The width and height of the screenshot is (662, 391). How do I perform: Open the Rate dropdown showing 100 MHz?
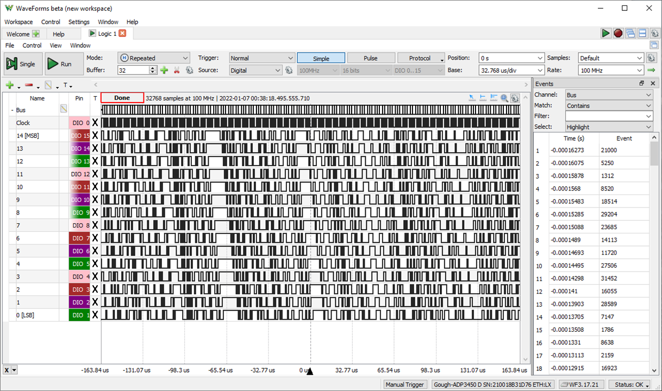(611, 70)
